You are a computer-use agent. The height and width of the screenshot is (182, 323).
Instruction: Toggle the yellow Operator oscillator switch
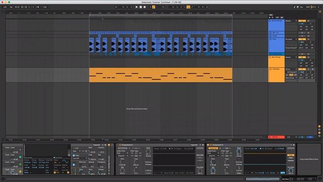point(20,171)
